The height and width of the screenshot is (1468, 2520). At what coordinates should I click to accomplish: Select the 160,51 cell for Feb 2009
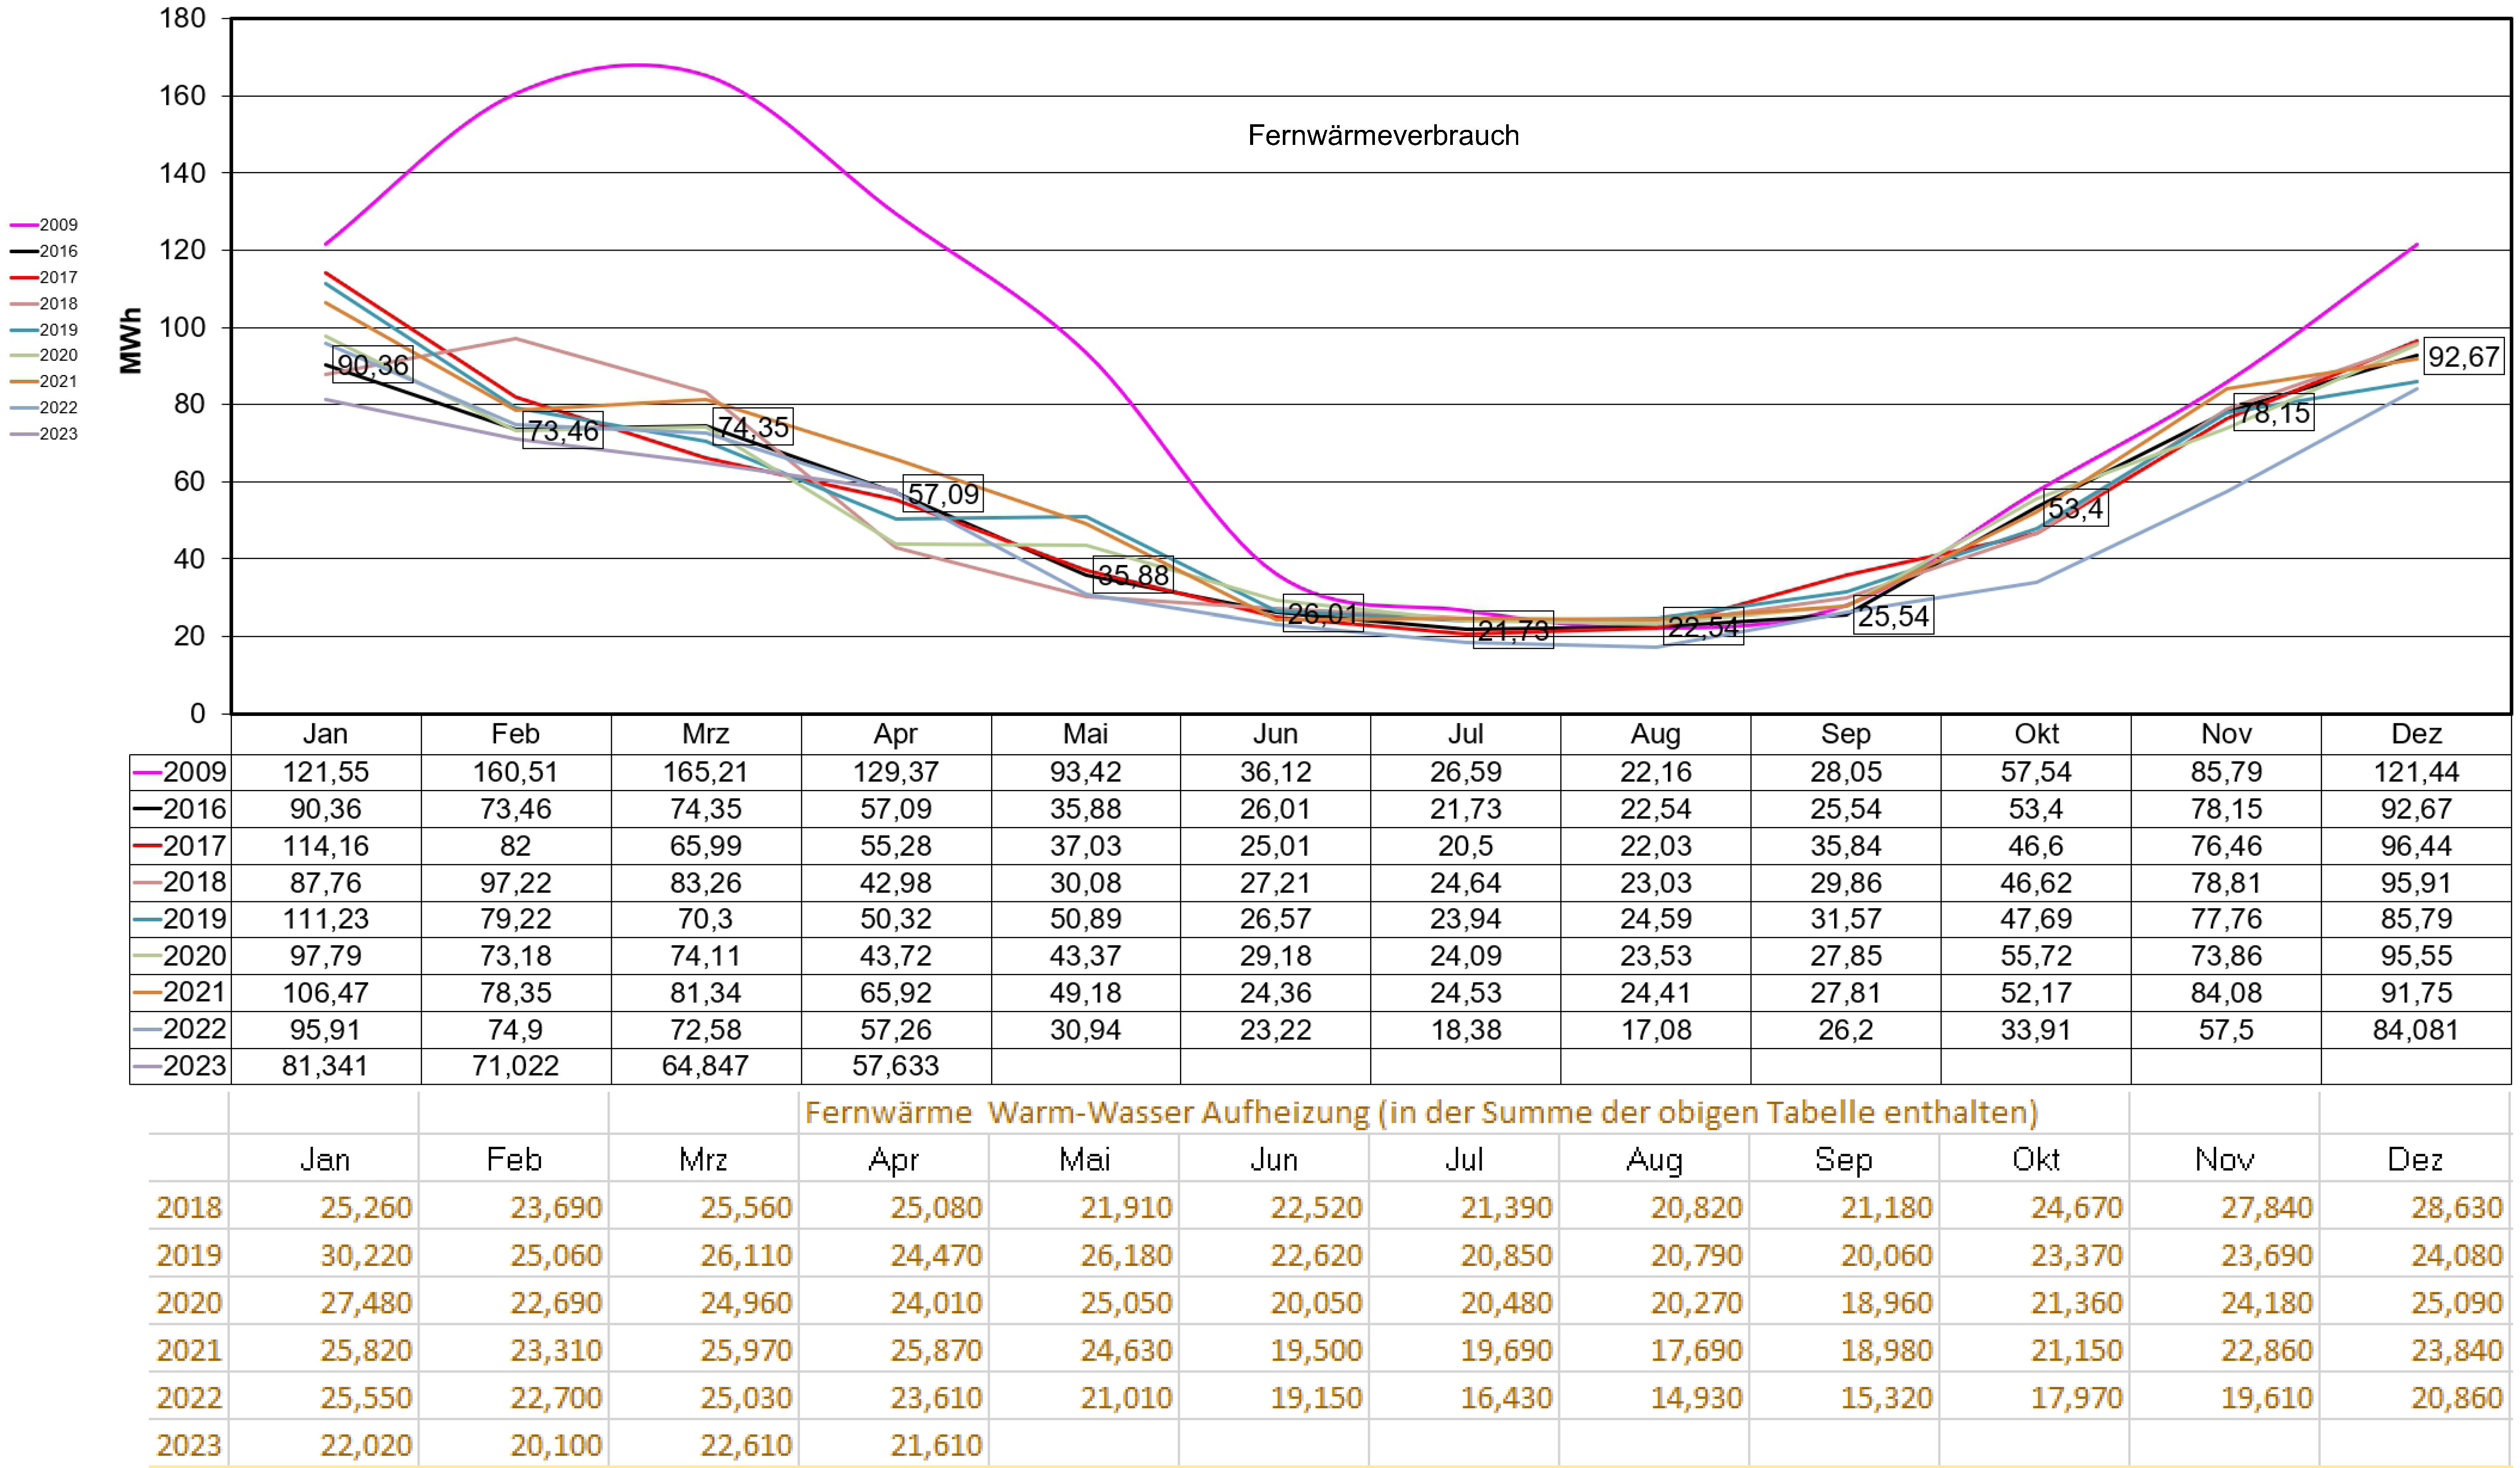[516, 772]
